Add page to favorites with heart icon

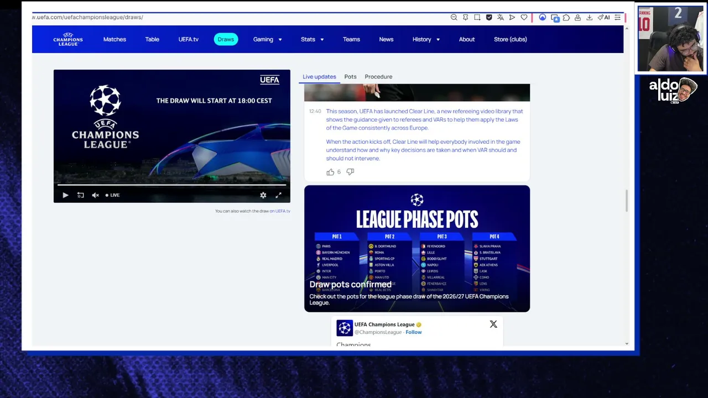pyautogui.click(x=524, y=18)
